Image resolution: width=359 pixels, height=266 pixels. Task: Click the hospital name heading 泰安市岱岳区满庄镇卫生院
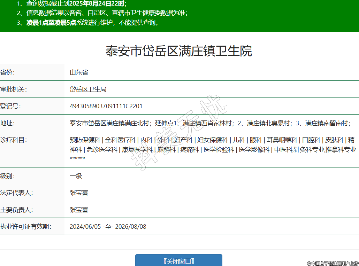click(179, 51)
